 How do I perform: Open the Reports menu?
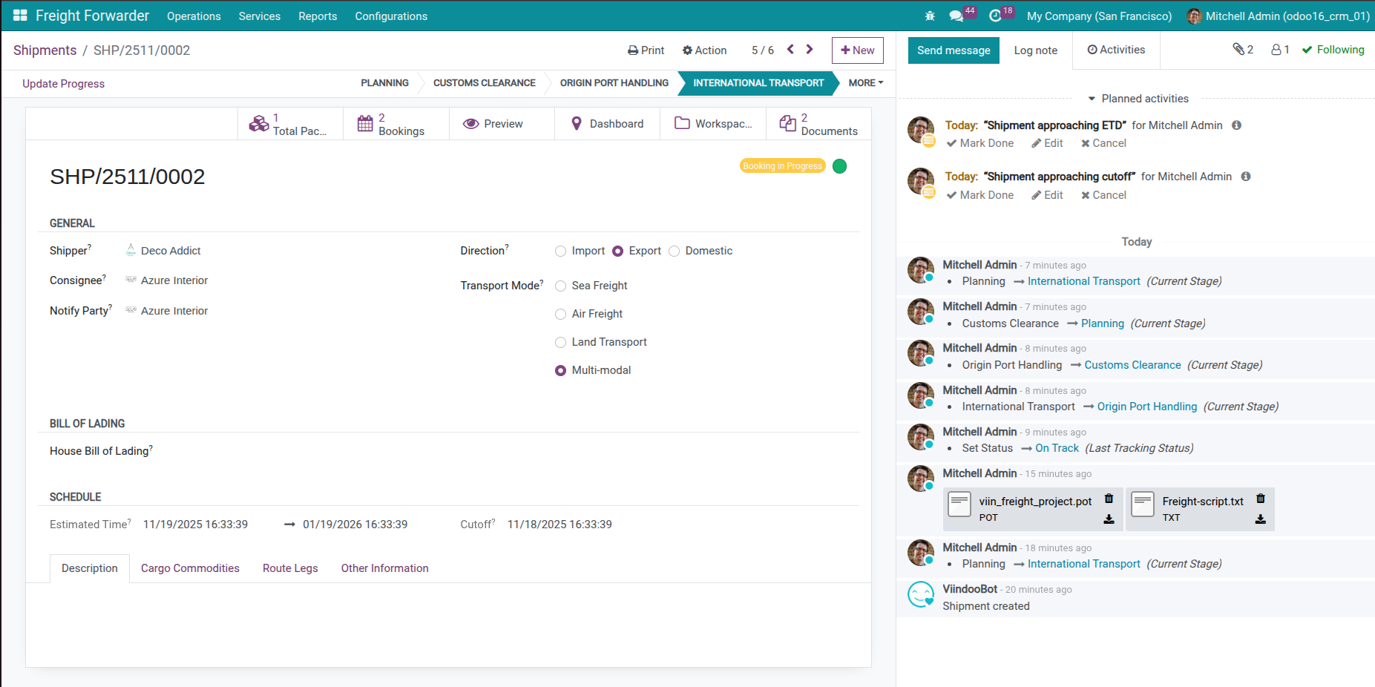[x=318, y=16]
